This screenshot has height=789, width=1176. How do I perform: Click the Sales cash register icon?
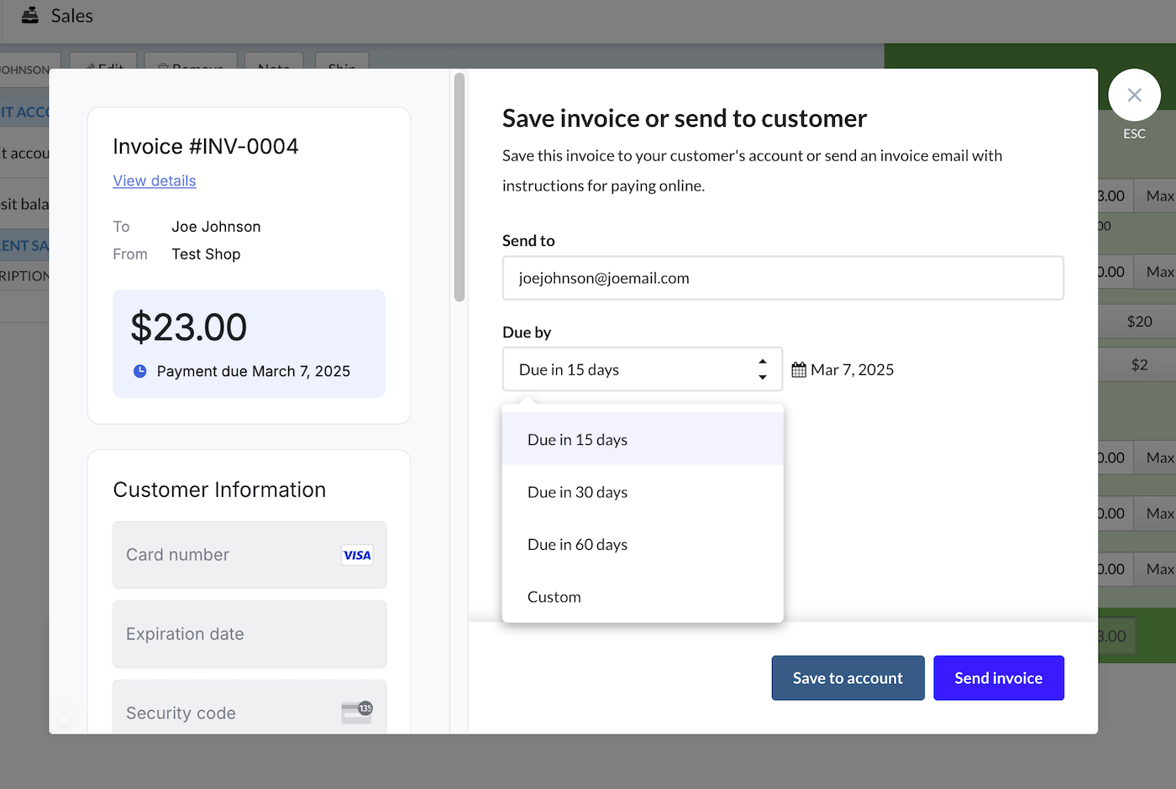pyautogui.click(x=29, y=14)
